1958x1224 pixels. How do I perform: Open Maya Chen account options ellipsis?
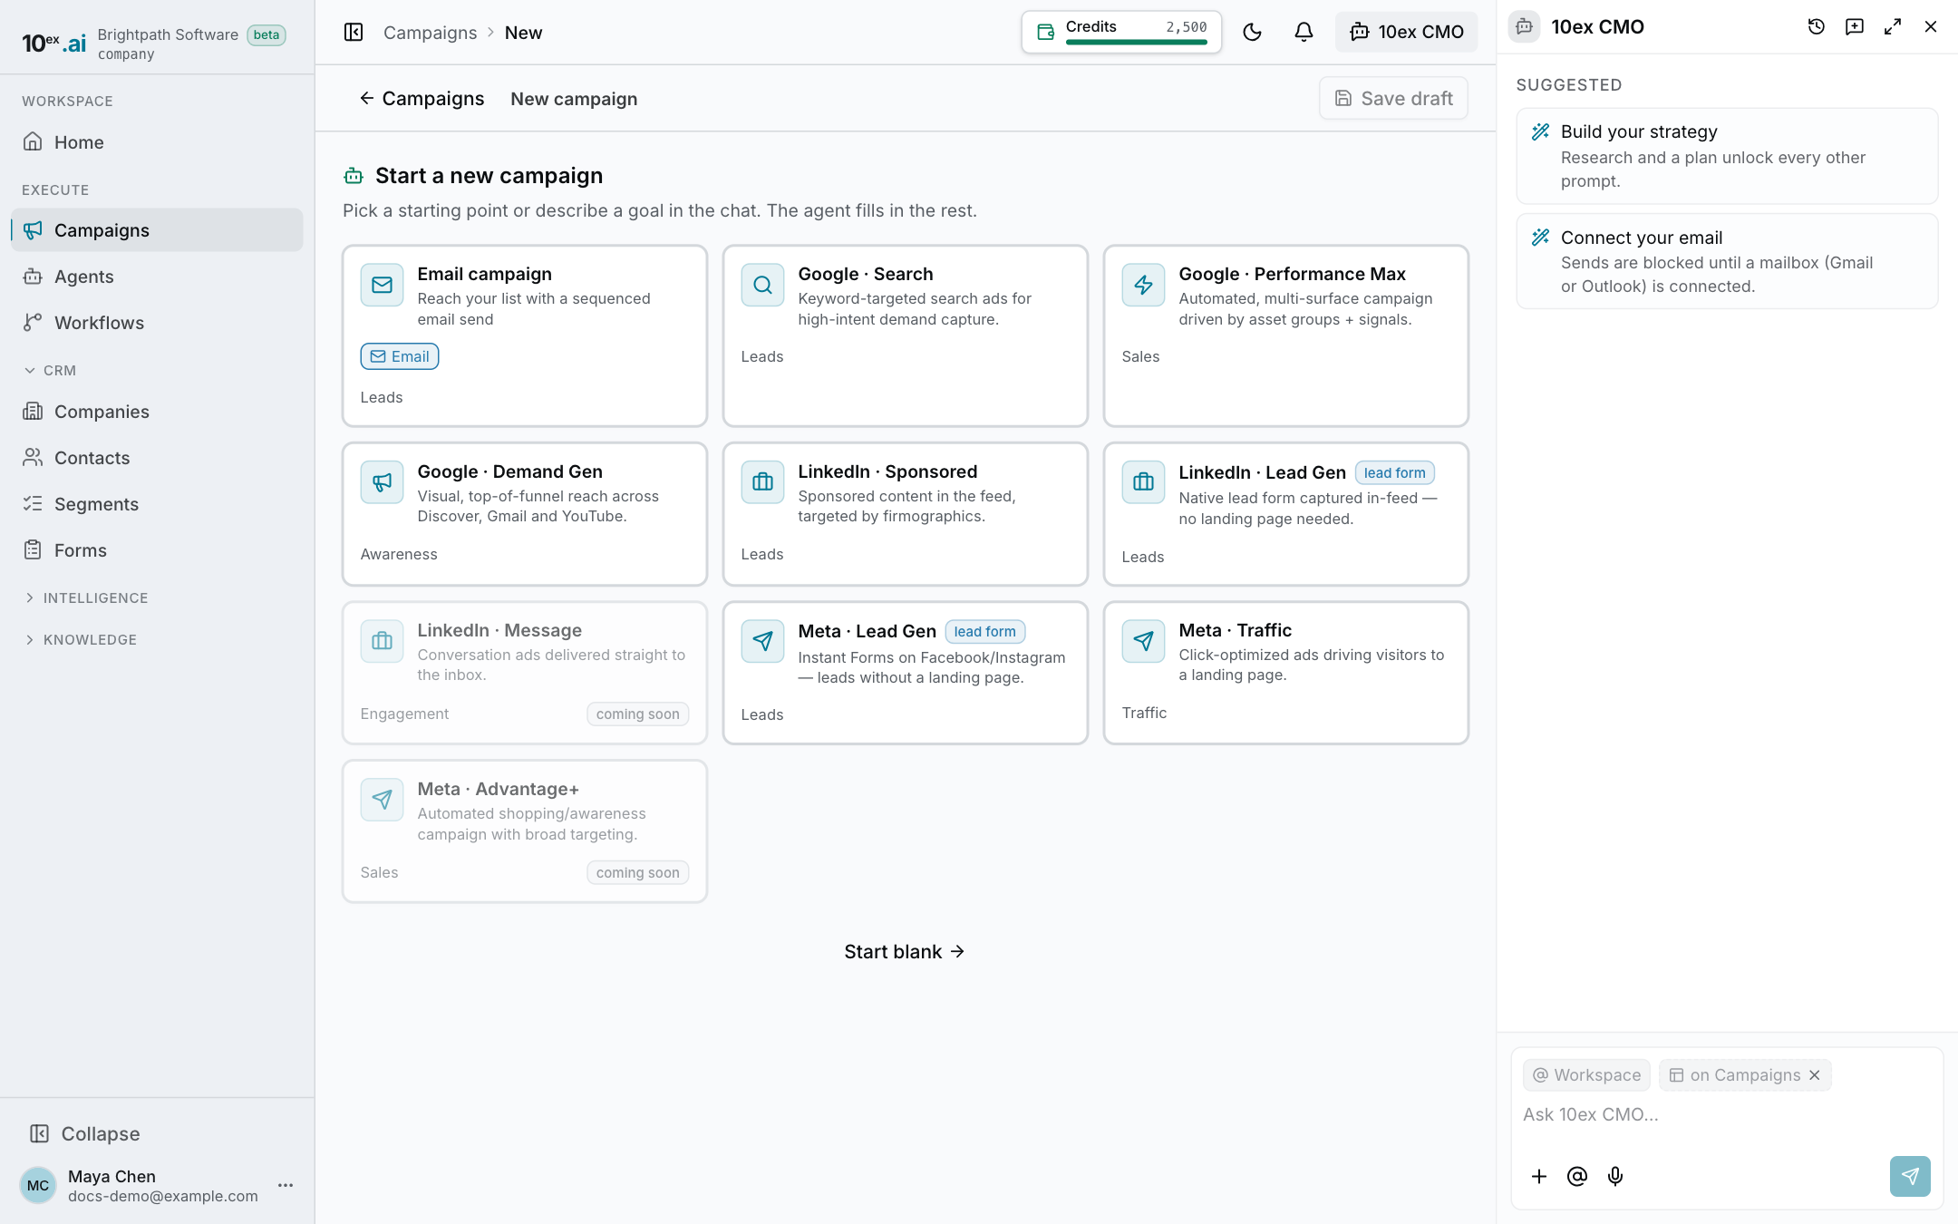click(286, 1185)
